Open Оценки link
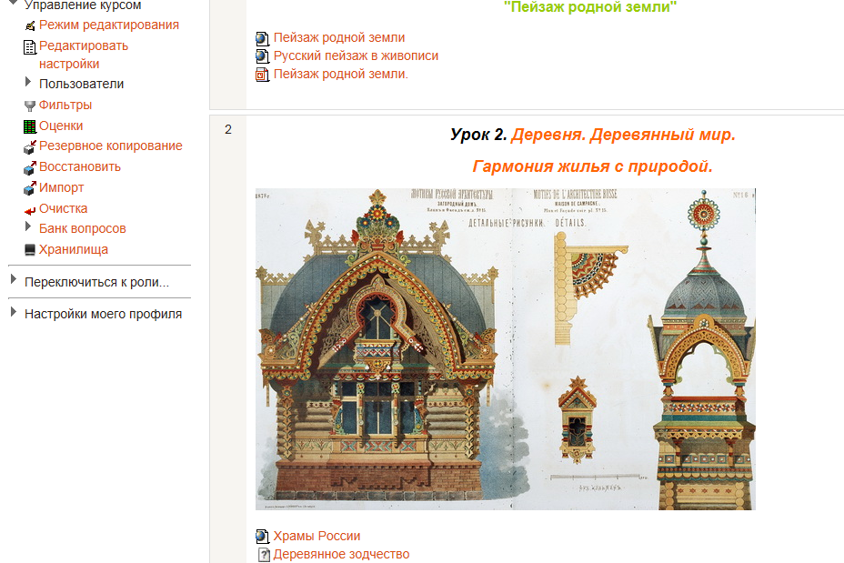 click(x=61, y=126)
